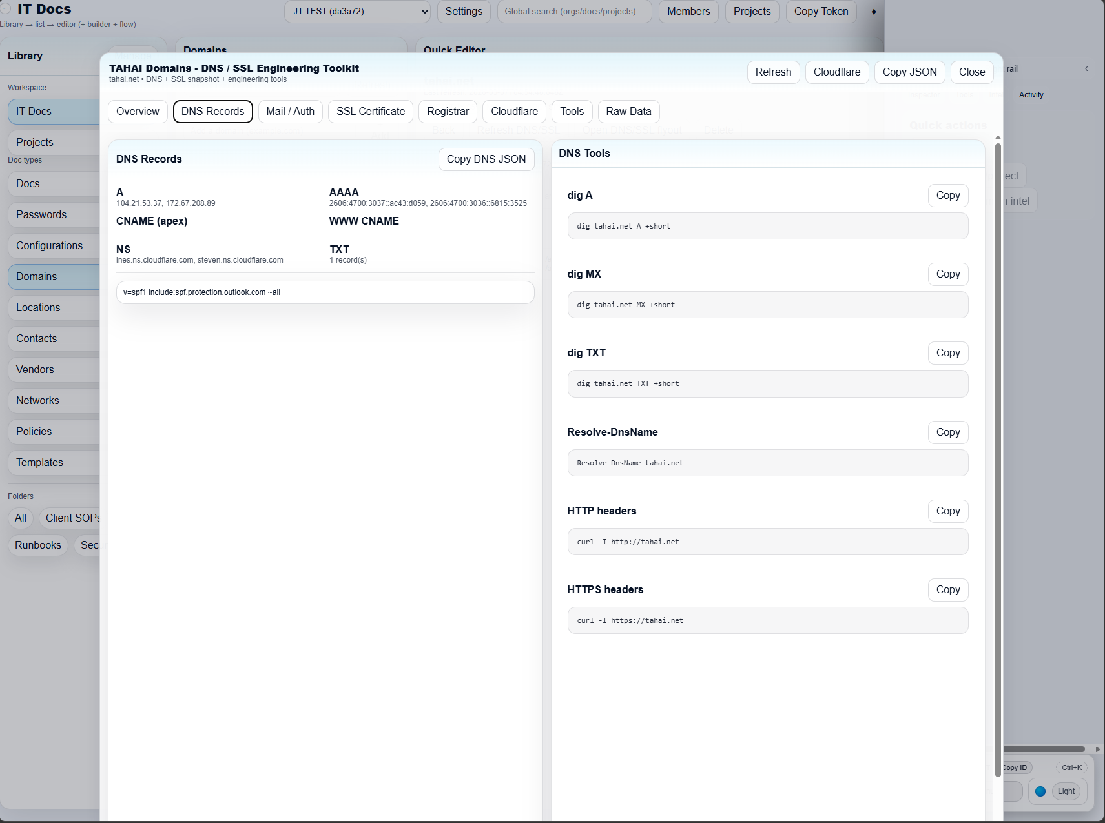Viewport: 1105px width, 823px height.
Task: Copy the dig MX command
Action: tap(947, 274)
